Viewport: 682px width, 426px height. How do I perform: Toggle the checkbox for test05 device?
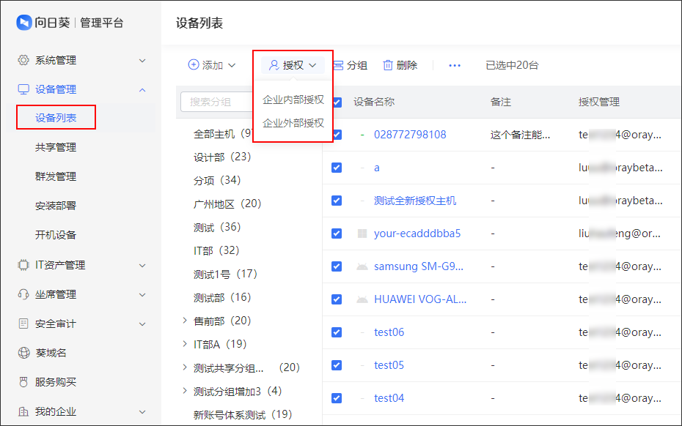337,365
